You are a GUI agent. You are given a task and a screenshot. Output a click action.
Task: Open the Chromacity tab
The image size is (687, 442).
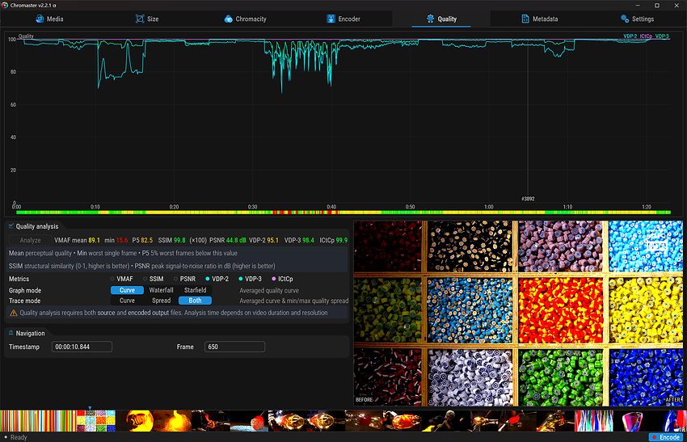pyautogui.click(x=246, y=19)
